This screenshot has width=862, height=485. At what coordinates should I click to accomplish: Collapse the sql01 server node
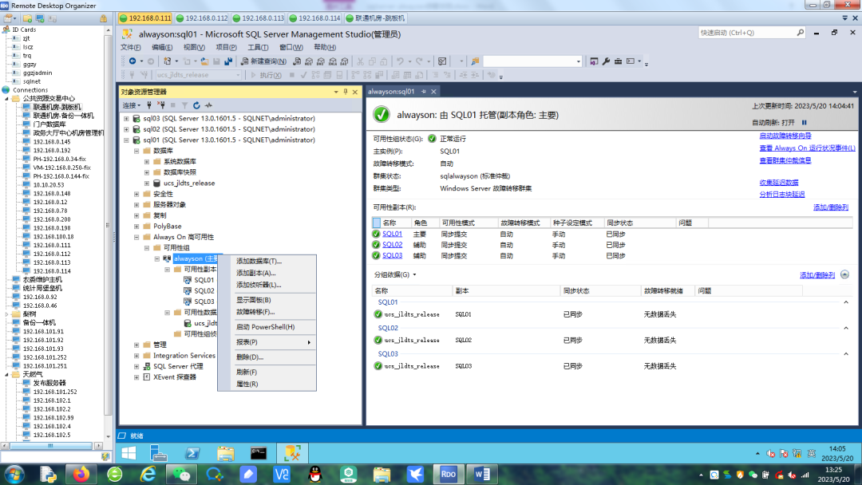coord(126,140)
